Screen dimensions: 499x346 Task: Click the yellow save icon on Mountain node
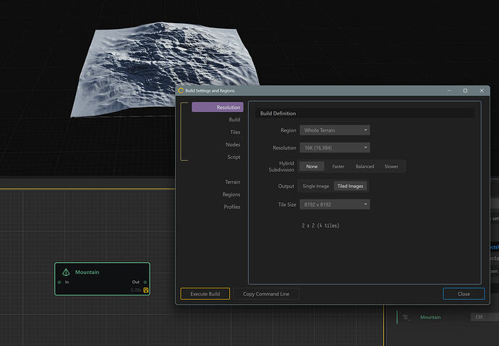[146, 290]
